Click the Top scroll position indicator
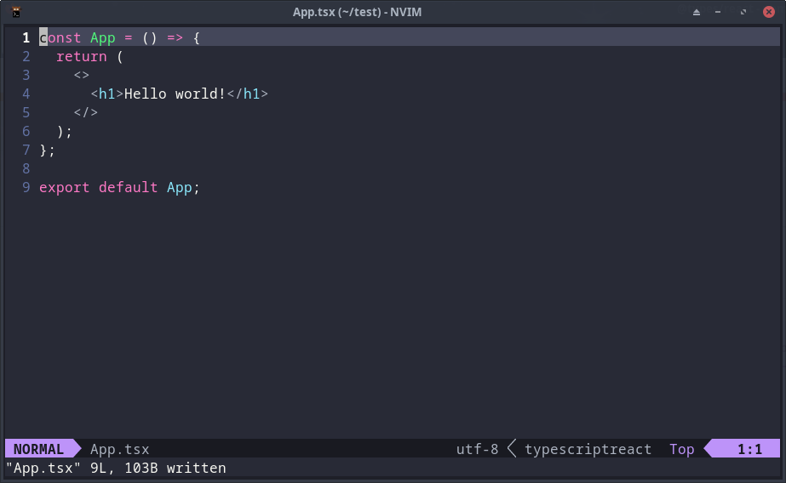This screenshot has width=786, height=483. (682, 449)
